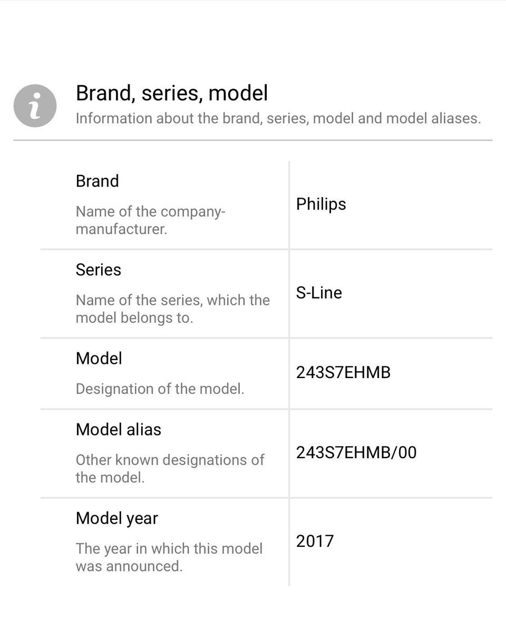Click the model year announcement description

pyautogui.click(x=169, y=557)
